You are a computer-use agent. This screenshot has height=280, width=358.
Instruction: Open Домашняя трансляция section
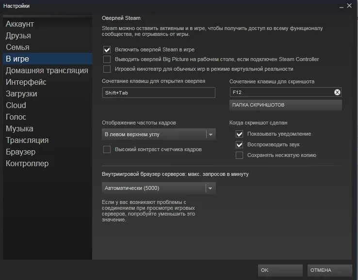point(48,70)
